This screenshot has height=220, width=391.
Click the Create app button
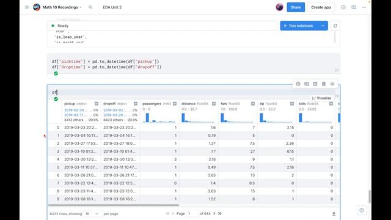click(x=321, y=7)
